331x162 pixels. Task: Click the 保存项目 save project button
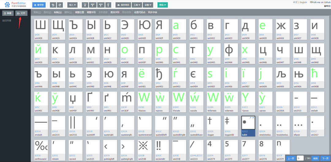click(x=123, y=5)
